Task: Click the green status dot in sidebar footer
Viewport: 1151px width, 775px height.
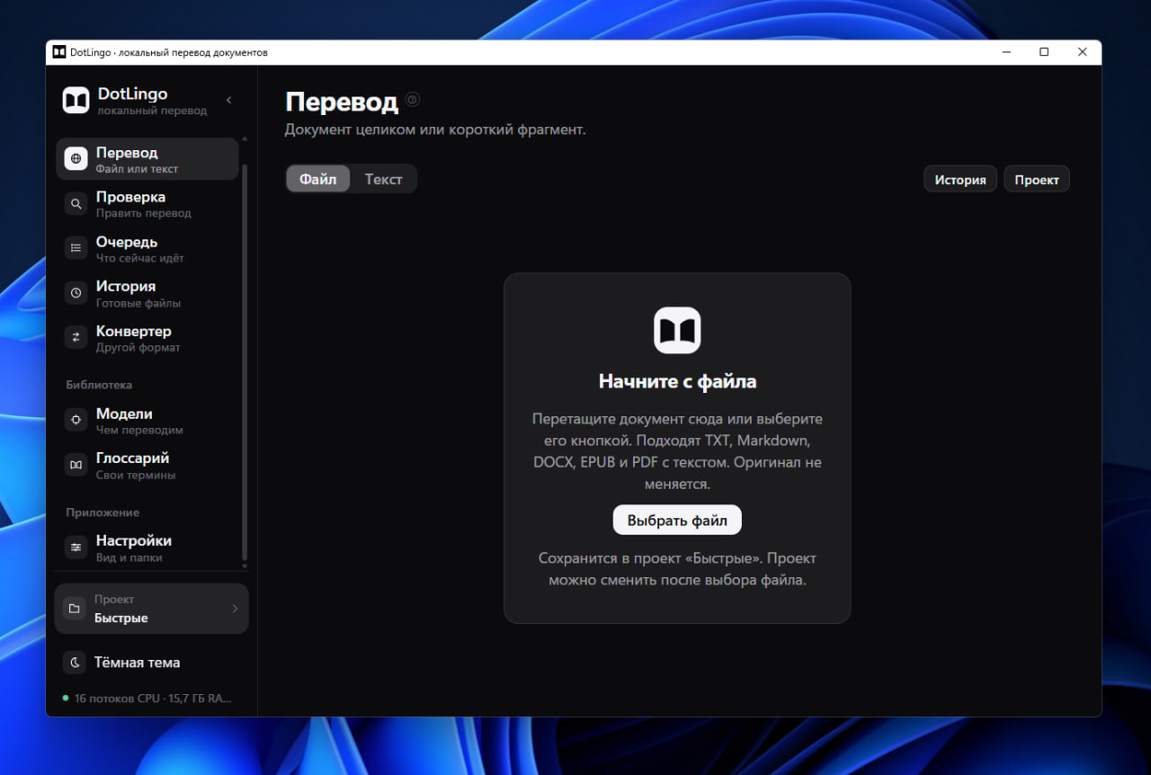Action: pos(66,698)
